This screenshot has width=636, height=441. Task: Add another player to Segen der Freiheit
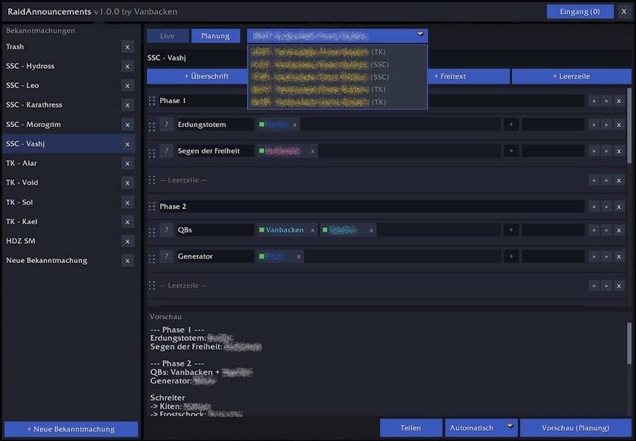click(x=511, y=151)
